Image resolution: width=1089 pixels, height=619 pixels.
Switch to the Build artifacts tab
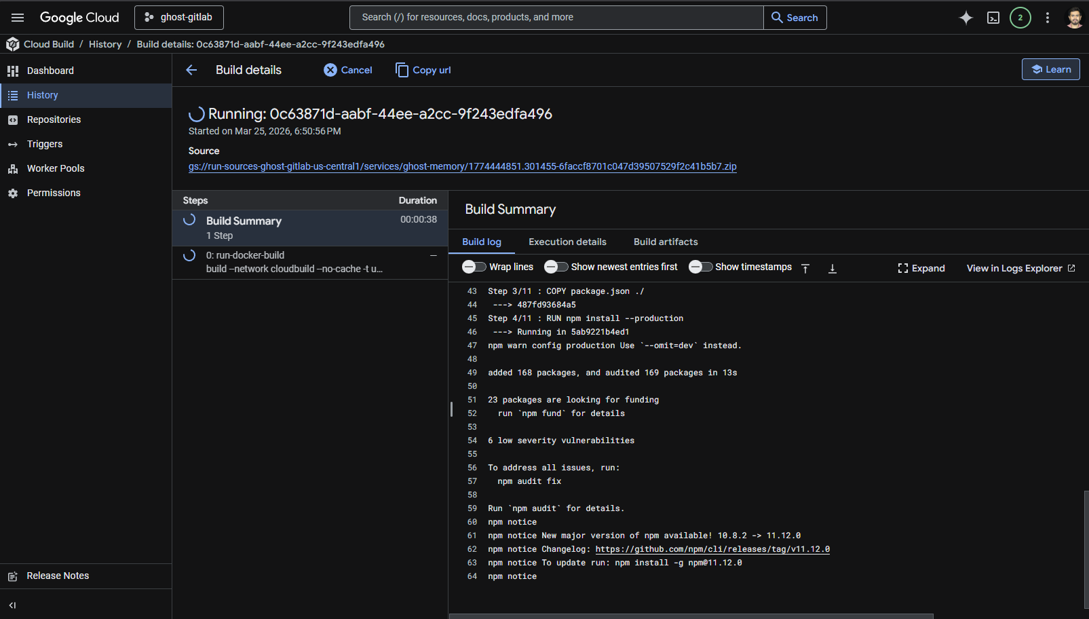(666, 242)
